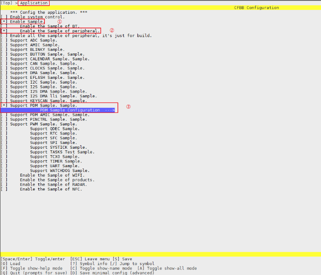The height and width of the screenshot is (275, 321).
Task: Check the Support UART Sample box
Action: click(4, 166)
